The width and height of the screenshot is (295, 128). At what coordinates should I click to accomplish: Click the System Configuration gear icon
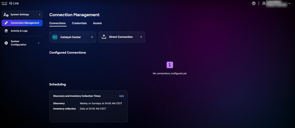click(6, 43)
